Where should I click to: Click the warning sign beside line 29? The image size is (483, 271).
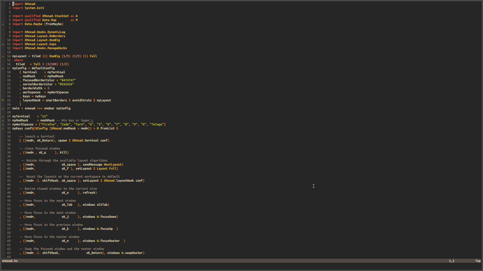click(3, 116)
